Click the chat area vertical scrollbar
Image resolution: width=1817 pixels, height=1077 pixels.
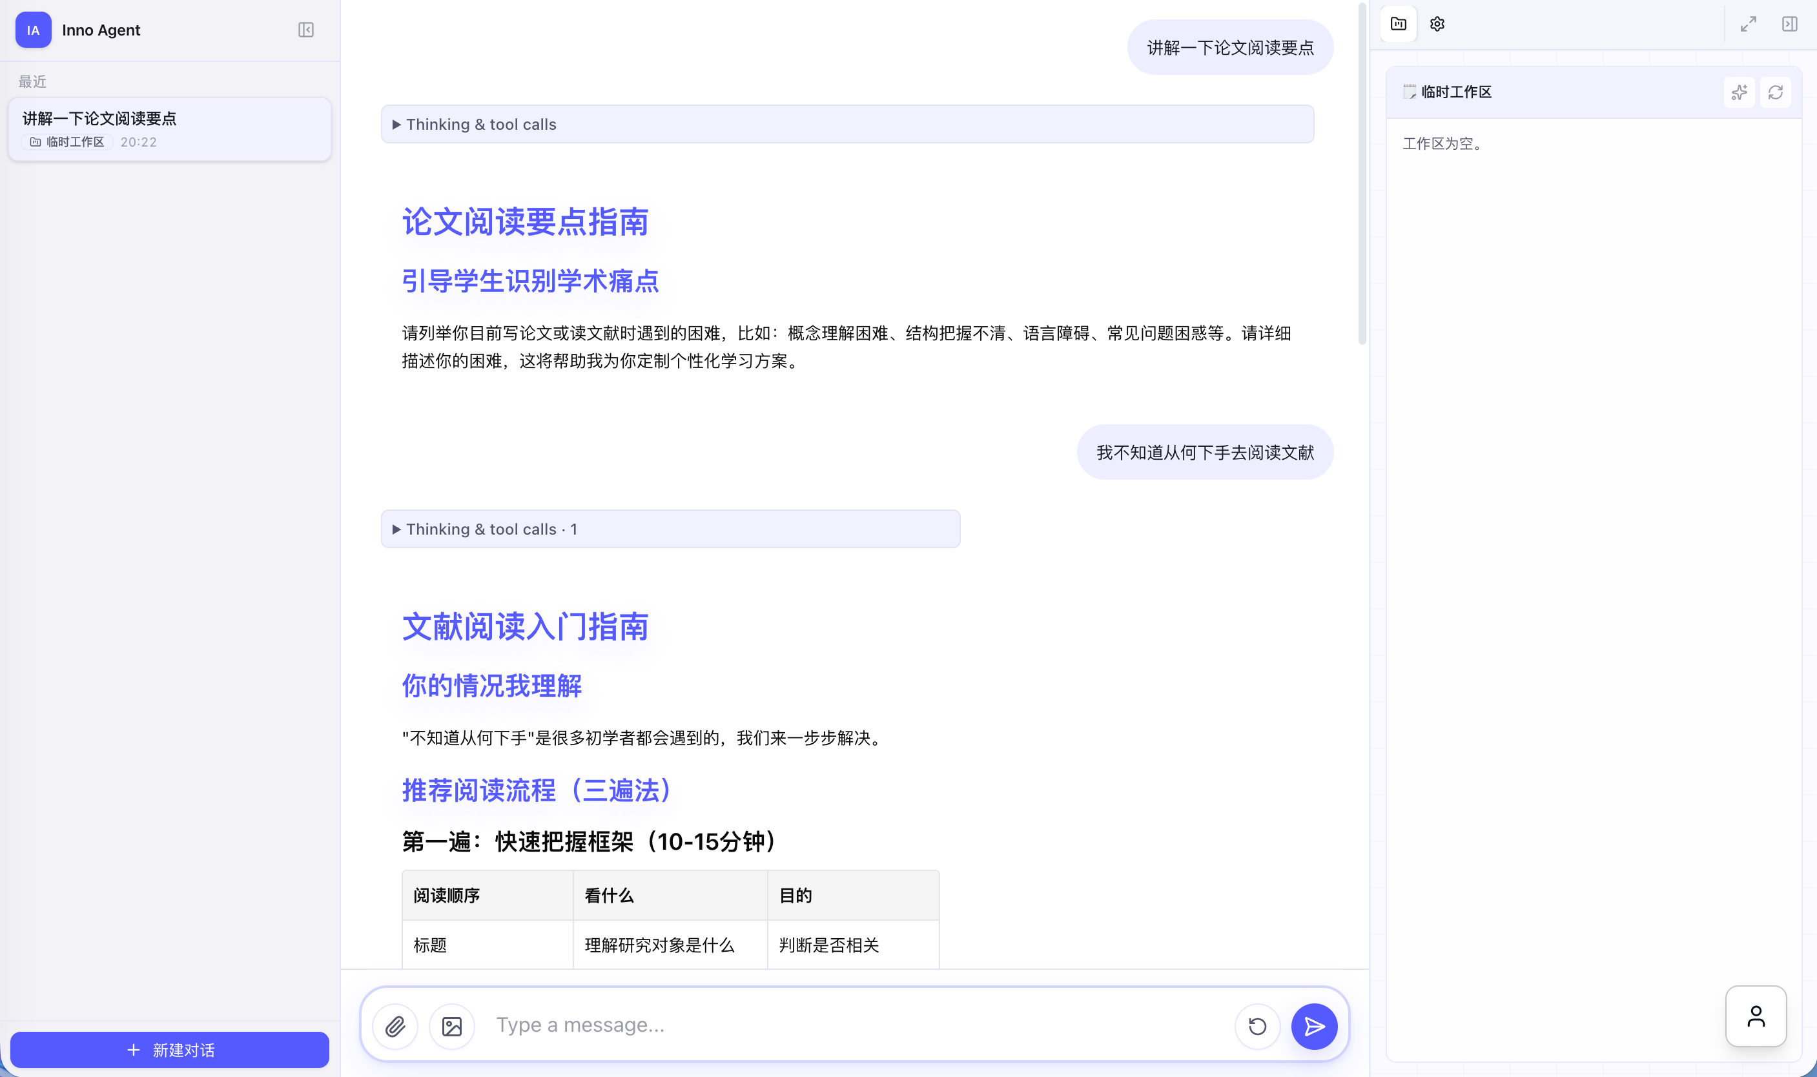tap(1362, 174)
